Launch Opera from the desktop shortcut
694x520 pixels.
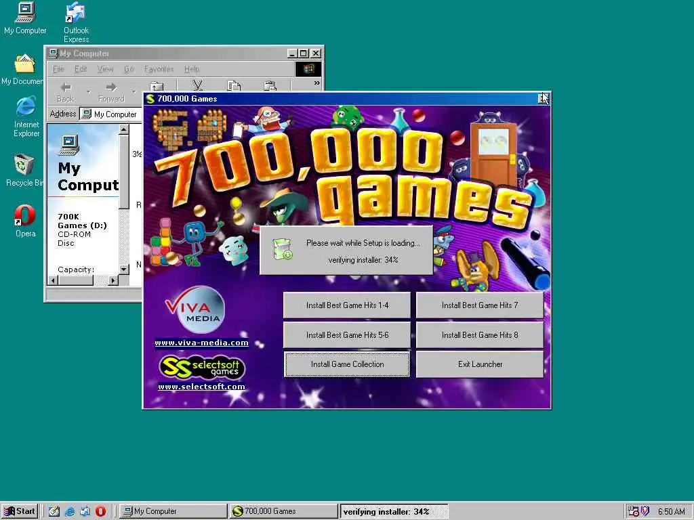pos(25,221)
